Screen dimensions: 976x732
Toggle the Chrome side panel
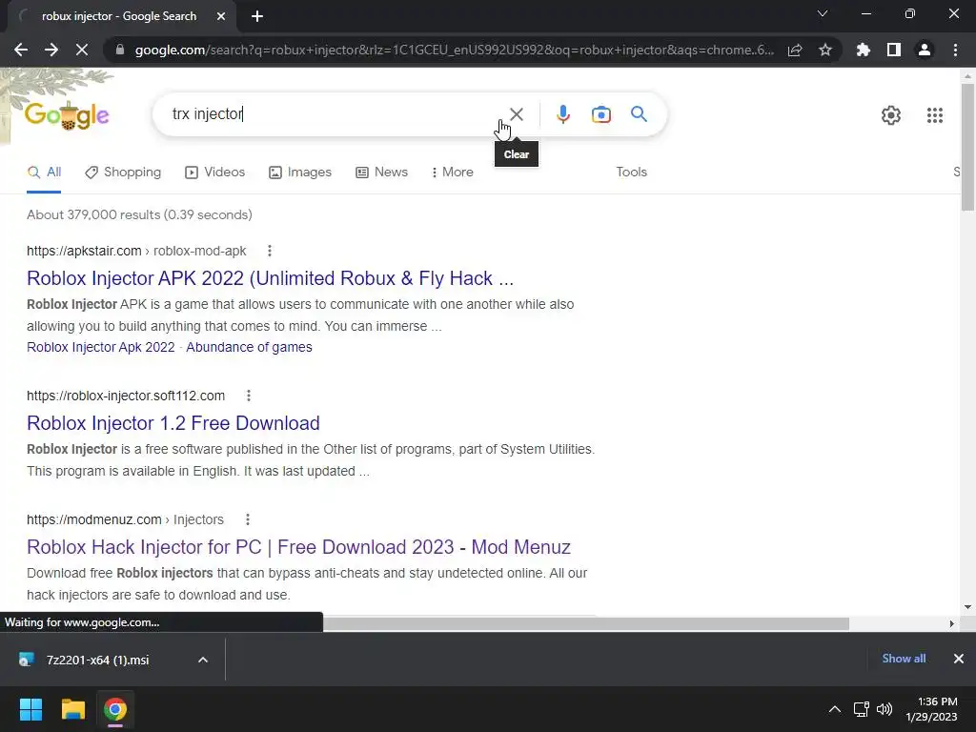click(x=893, y=50)
